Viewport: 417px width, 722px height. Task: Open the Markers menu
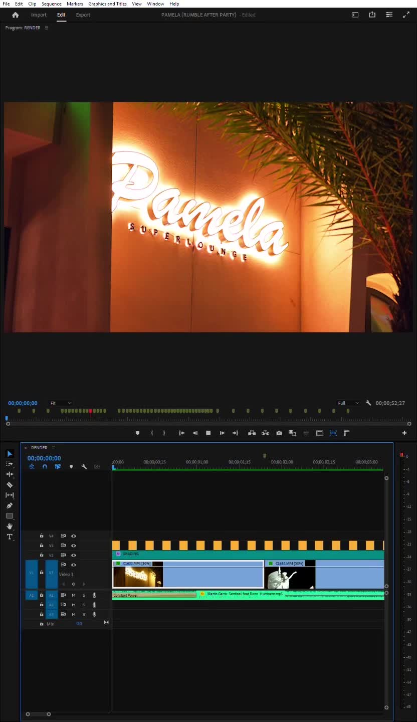click(75, 4)
